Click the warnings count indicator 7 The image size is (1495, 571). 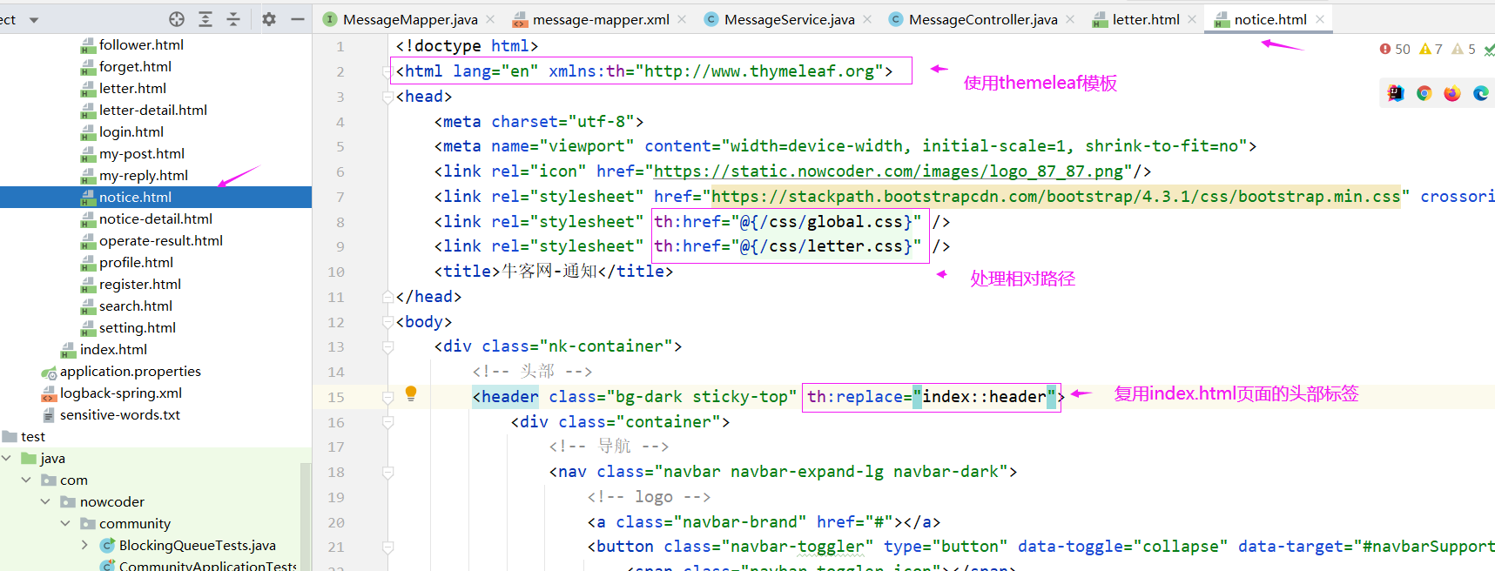pos(1431,50)
